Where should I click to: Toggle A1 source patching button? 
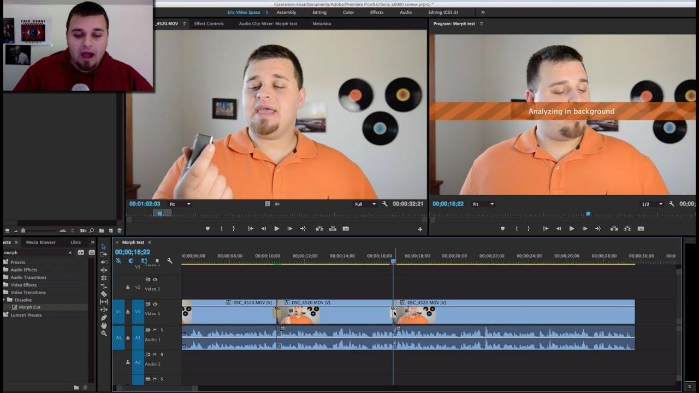pyautogui.click(x=119, y=338)
